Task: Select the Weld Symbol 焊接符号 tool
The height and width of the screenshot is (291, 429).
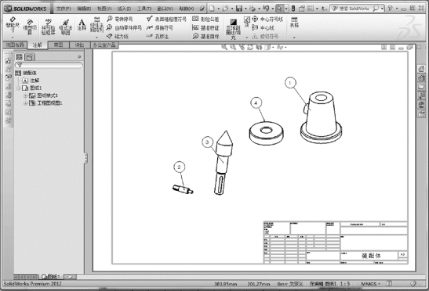Action: click(160, 27)
